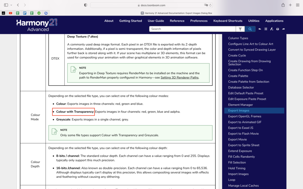Click the translate icon in address bar
303x189 pixels.
pos(206,5)
